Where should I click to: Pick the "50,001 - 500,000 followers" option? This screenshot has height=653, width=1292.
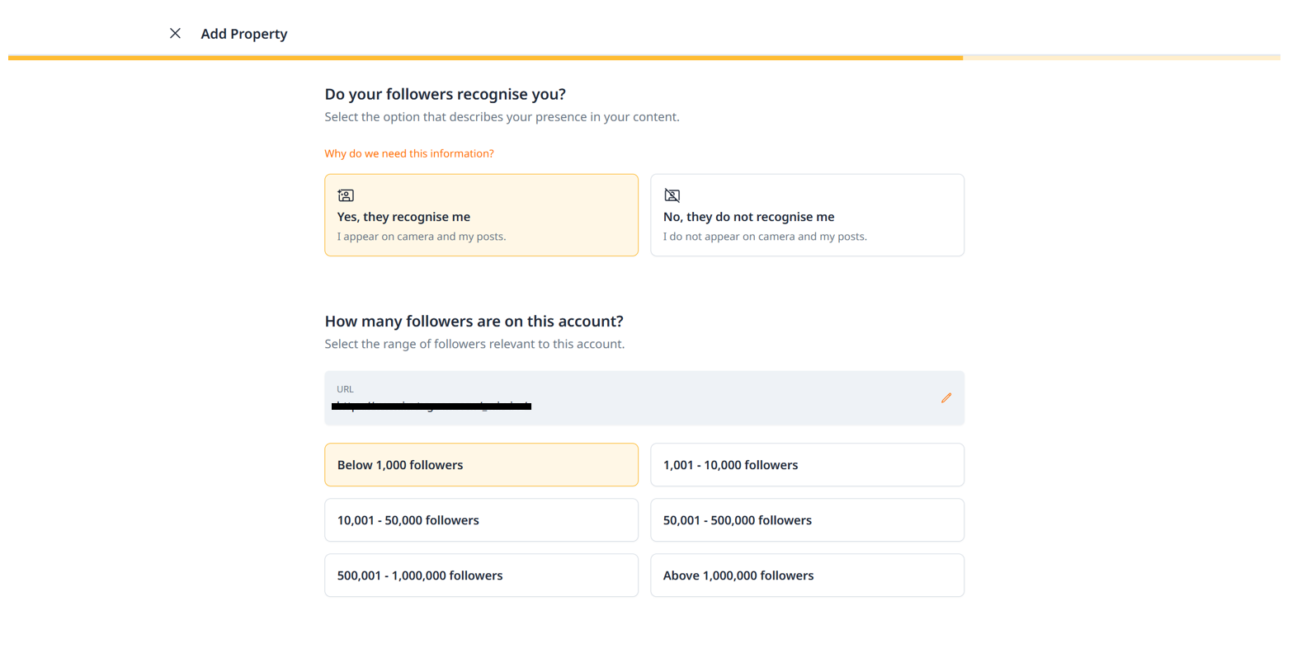(807, 520)
